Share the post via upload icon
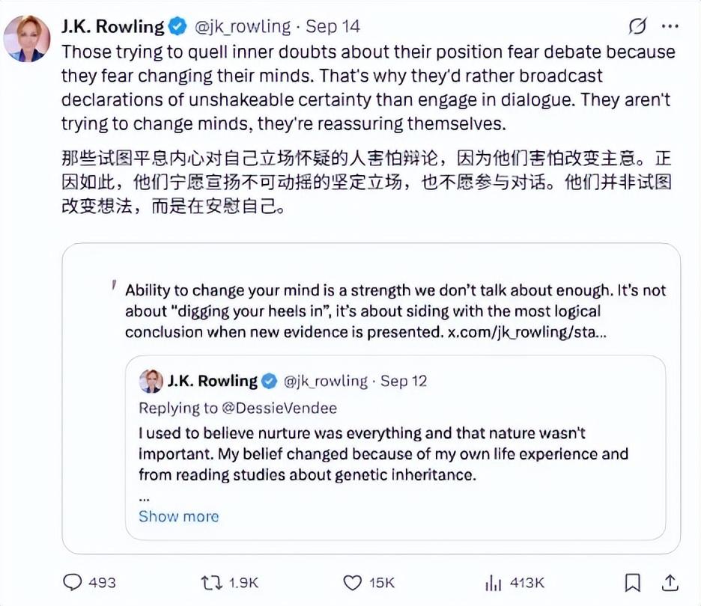 pos(671,582)
